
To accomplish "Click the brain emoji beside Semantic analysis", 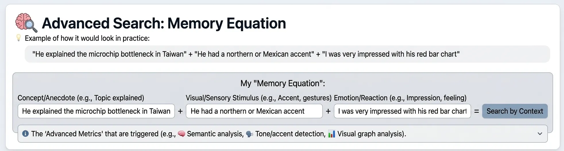I will tap(181, 134).
